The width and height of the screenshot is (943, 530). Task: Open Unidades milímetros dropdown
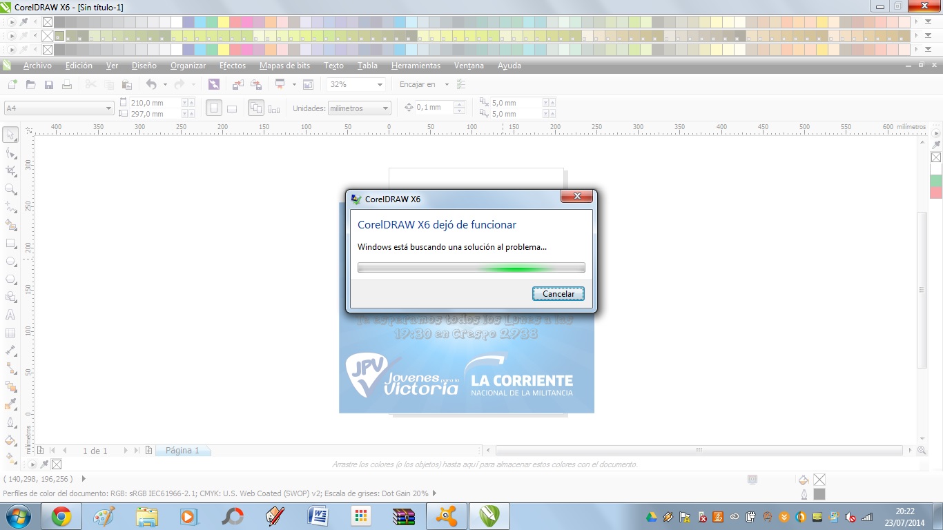(x=386, y=108)
